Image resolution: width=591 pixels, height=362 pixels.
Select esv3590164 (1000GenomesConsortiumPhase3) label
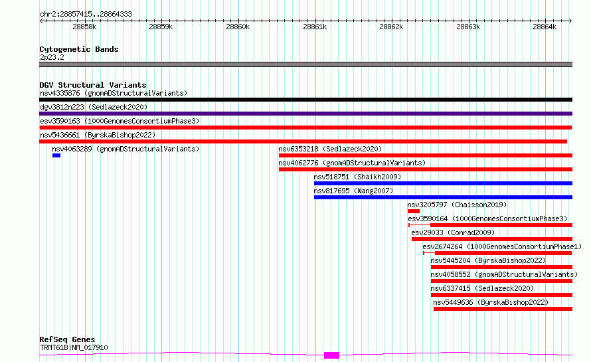pos(487,219)
